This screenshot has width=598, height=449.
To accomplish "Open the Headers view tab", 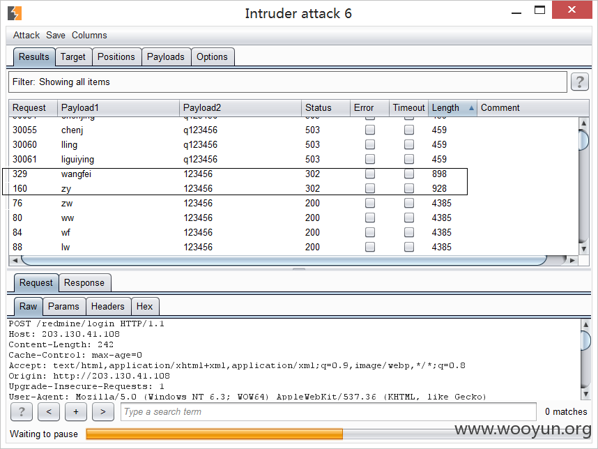I will [x=108, y=306].
